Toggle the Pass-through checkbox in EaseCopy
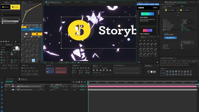The height and width of the screenshot is (112, 199). [x=57, y=72]
